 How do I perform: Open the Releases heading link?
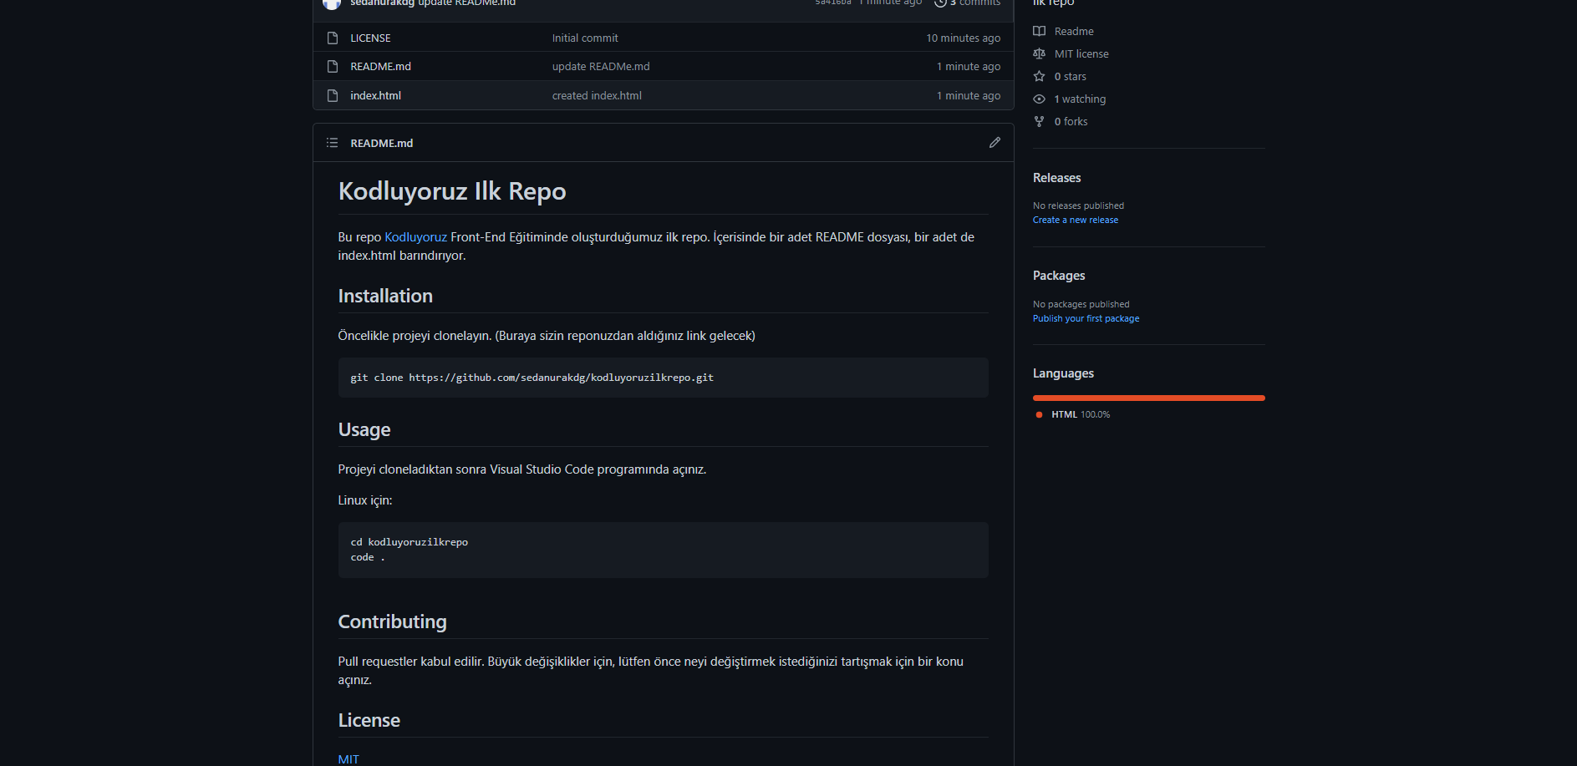(x=1056, y=178)
